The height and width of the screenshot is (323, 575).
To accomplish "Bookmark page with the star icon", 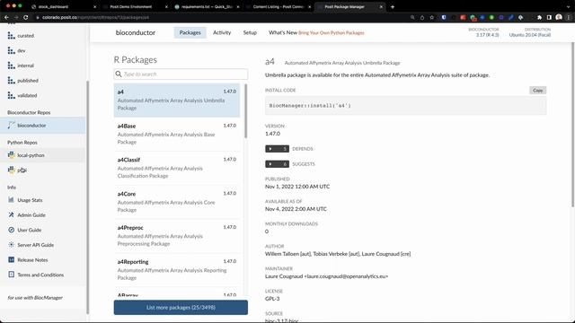I will 431,17.
